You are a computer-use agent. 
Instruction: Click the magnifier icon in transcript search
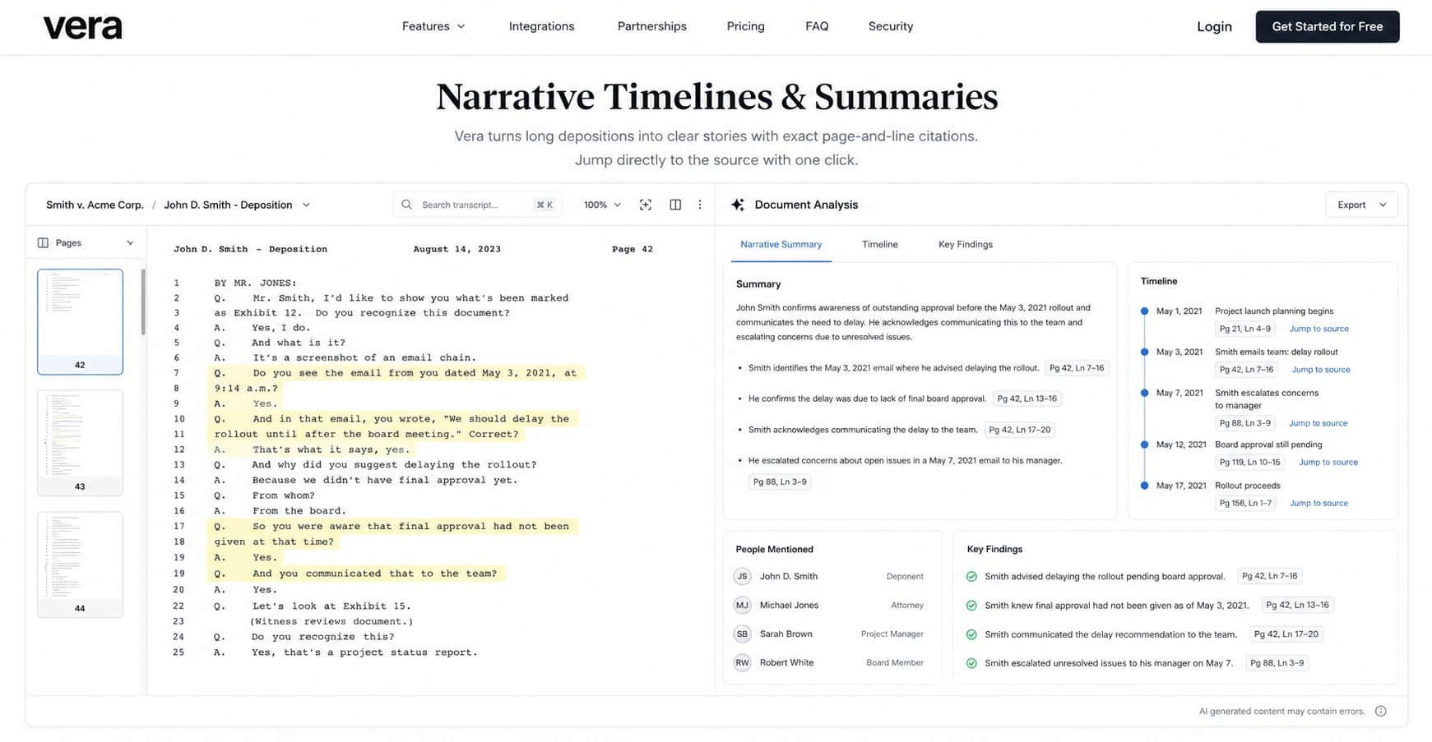pyautogui.click(x=407, y=205)
